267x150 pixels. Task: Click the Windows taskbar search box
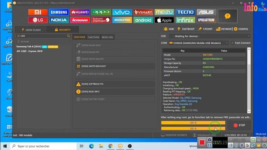(x=43, y=146)
